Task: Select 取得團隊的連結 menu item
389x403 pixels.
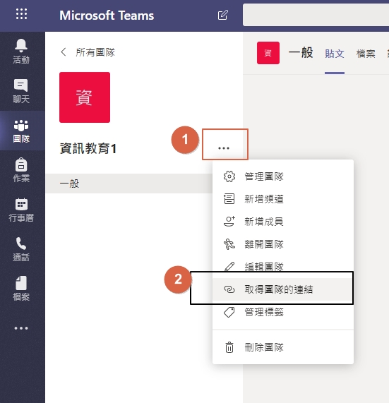Action: tap(283, 289)
